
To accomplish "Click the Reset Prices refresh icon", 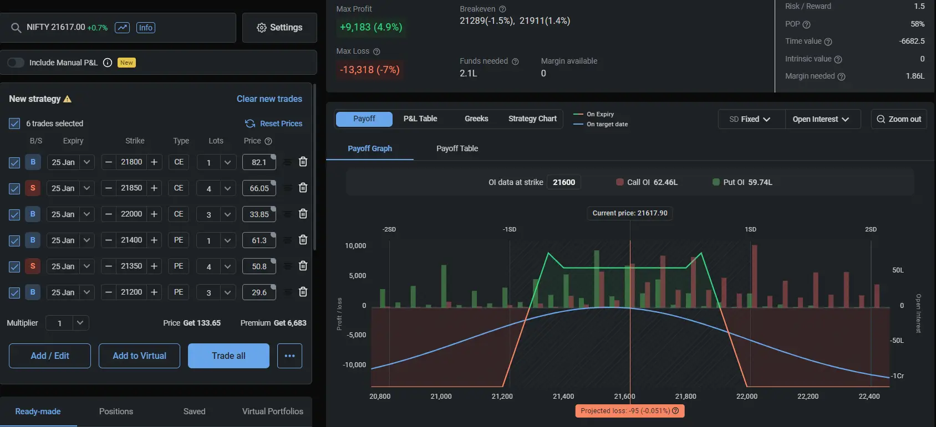I will [x=250, y=124].
